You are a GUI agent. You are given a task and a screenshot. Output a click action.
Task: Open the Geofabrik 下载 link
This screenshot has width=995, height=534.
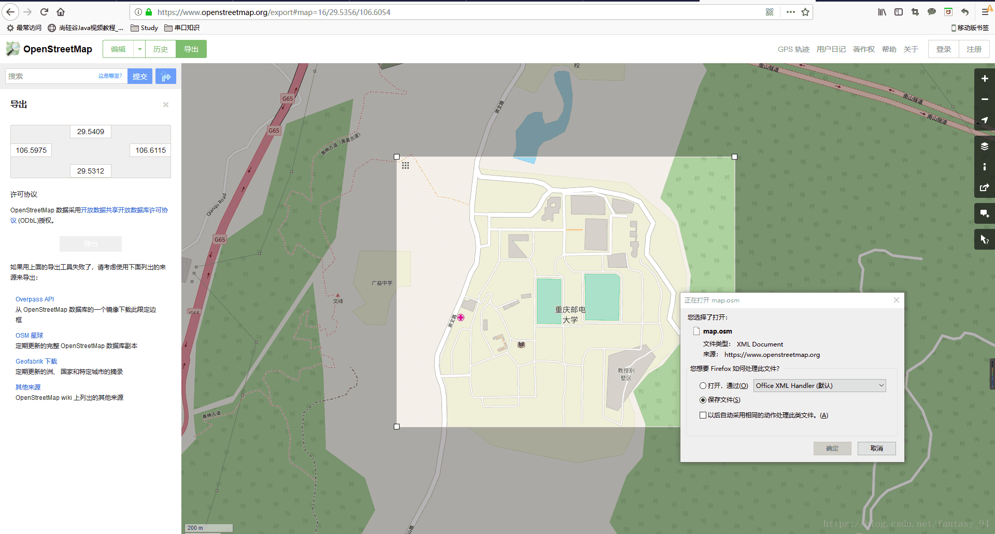(36, 362)
